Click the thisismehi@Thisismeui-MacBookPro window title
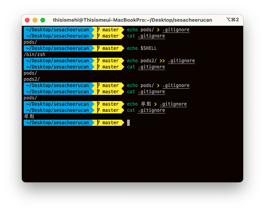 pos(132,20)
